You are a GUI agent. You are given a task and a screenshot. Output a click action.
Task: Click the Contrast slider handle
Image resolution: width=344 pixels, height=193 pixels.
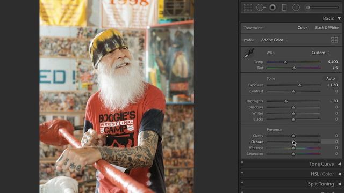coord(293,91)
